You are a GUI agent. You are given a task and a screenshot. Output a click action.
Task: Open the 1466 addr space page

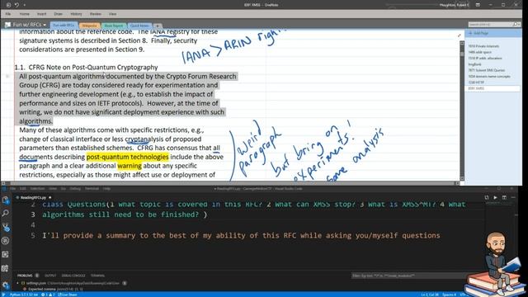[x=480, y=52]
